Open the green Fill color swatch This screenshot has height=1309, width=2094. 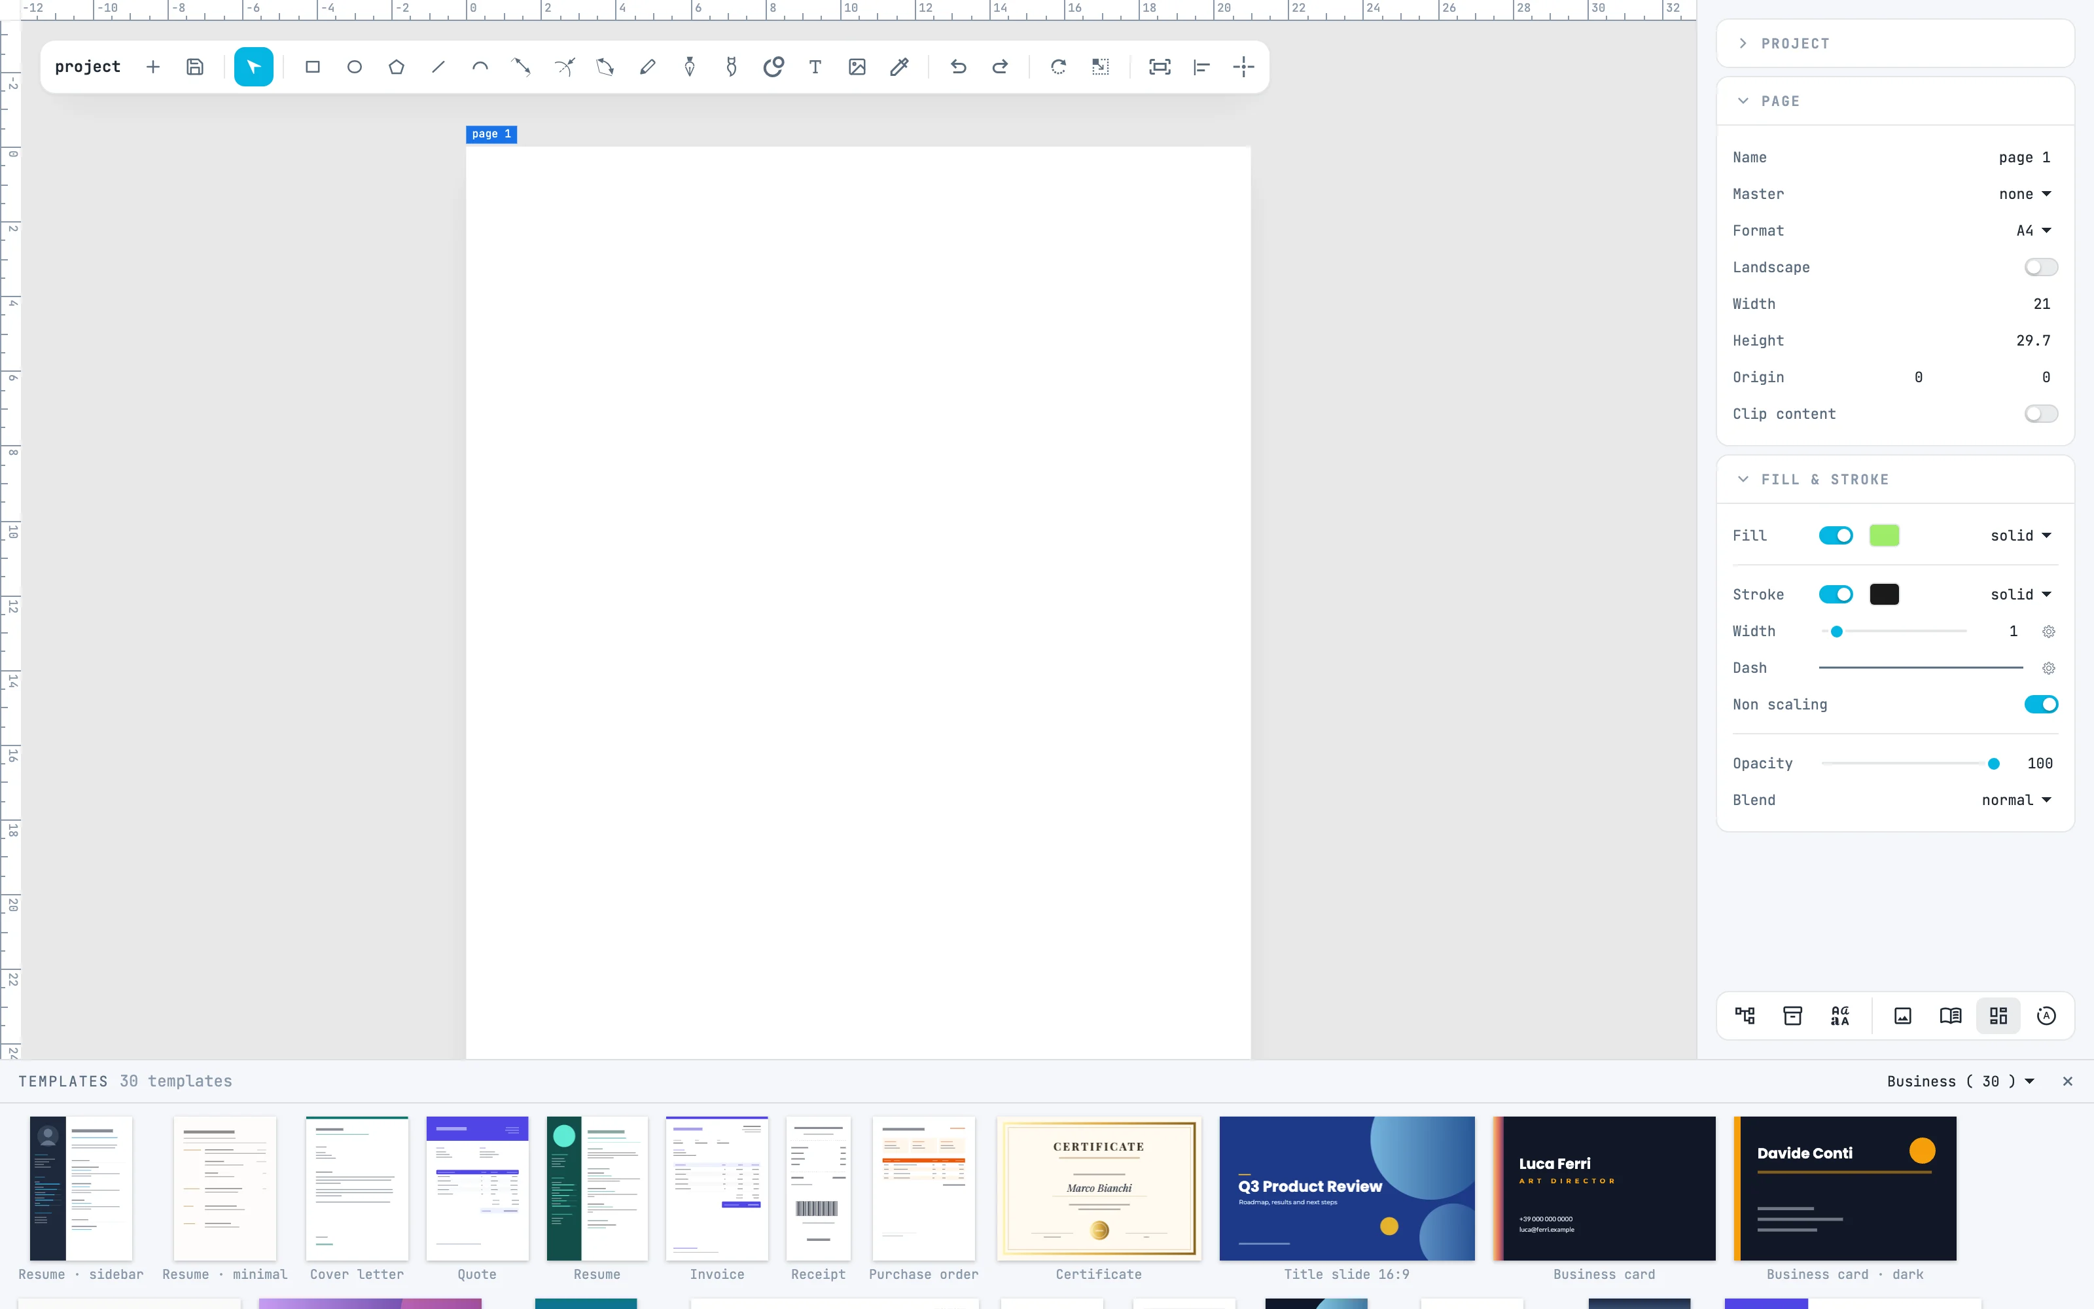tap(1884, 536)
